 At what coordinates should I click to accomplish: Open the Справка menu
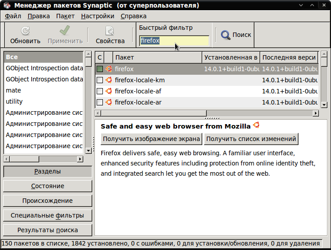(x=133, y=16)
